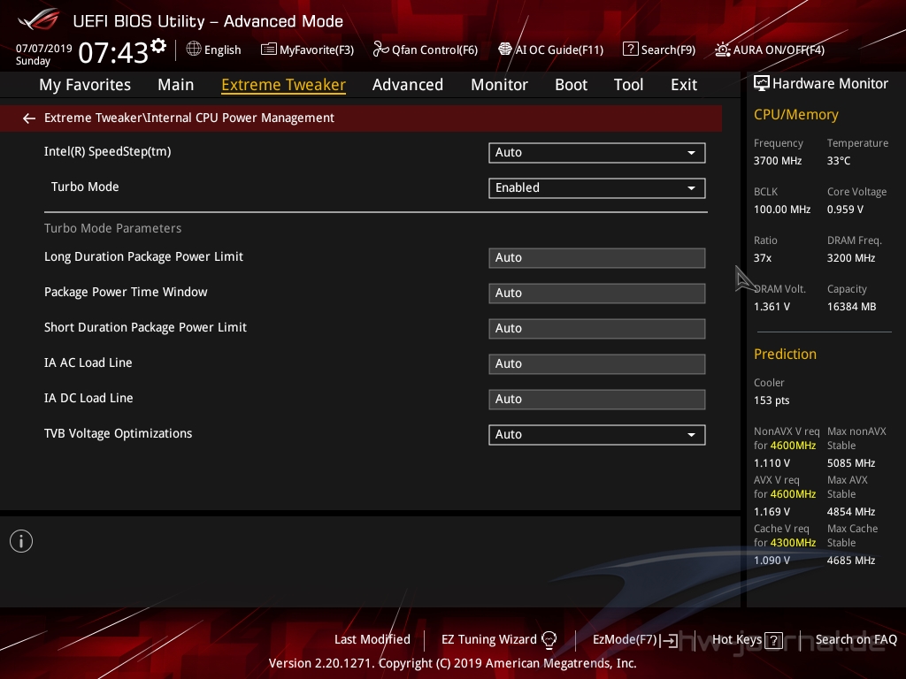Open the Exit tab
This screenshot has height=679, width=906.
click(x=684, y=84)
